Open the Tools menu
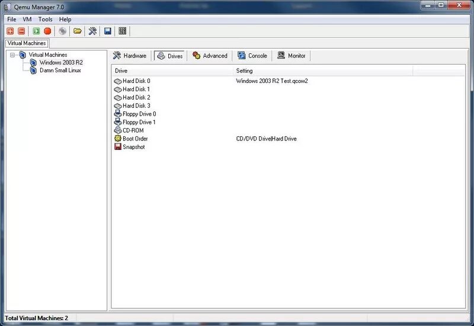The image size is (474, 326). click(x=46, y=20)
